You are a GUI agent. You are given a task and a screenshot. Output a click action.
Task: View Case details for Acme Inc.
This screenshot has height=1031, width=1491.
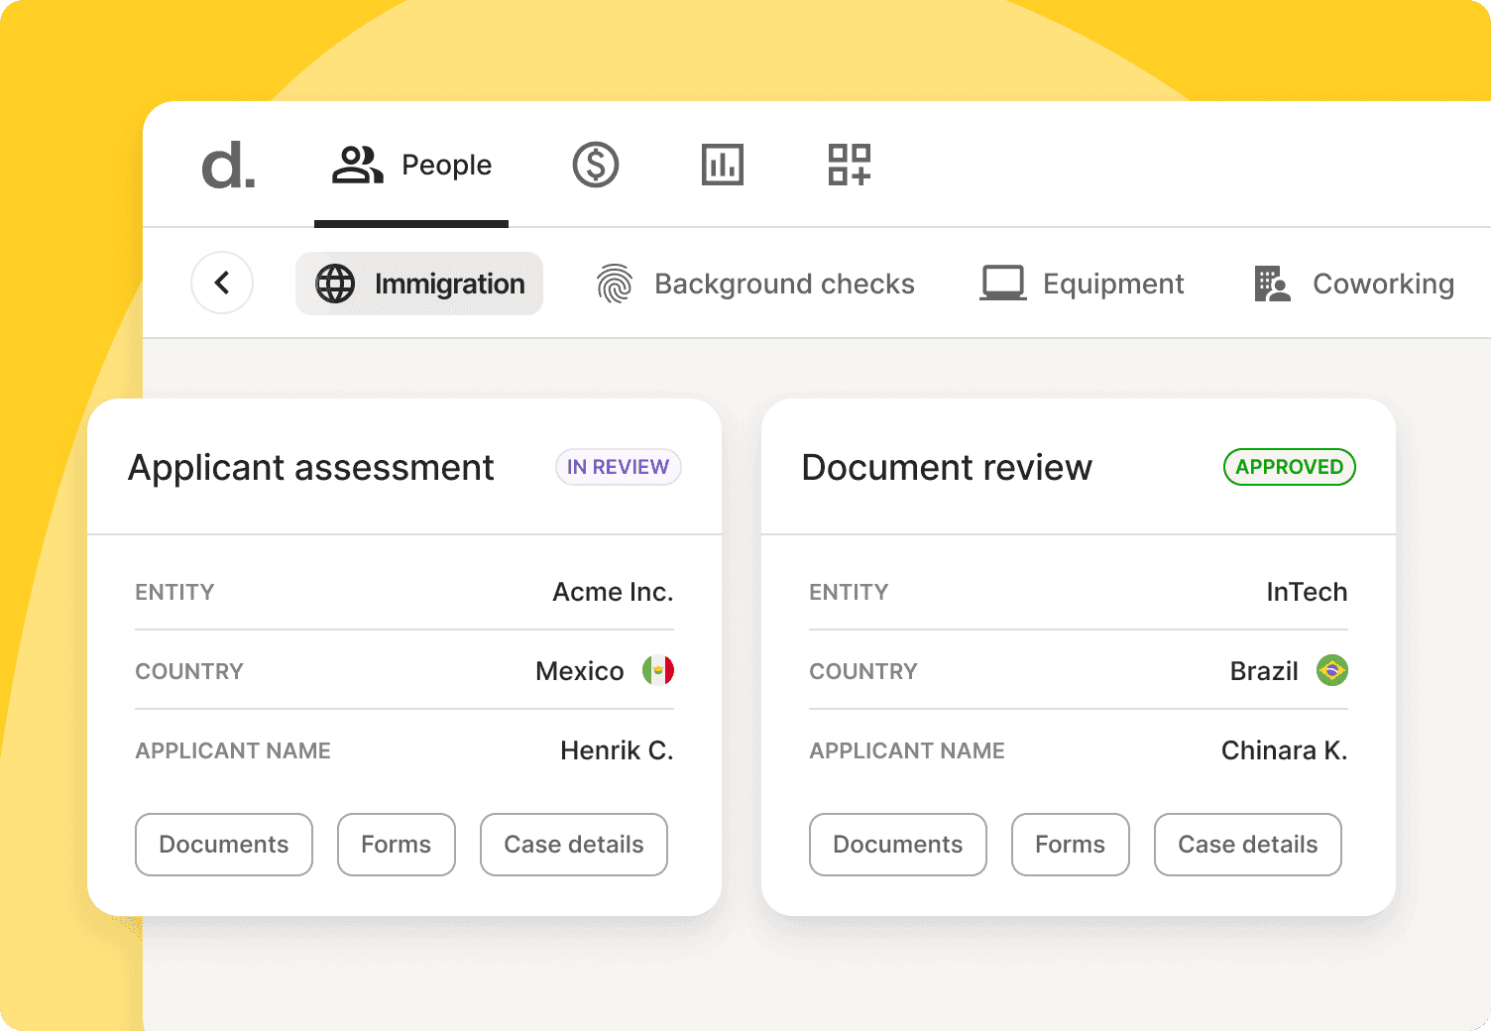574,845
